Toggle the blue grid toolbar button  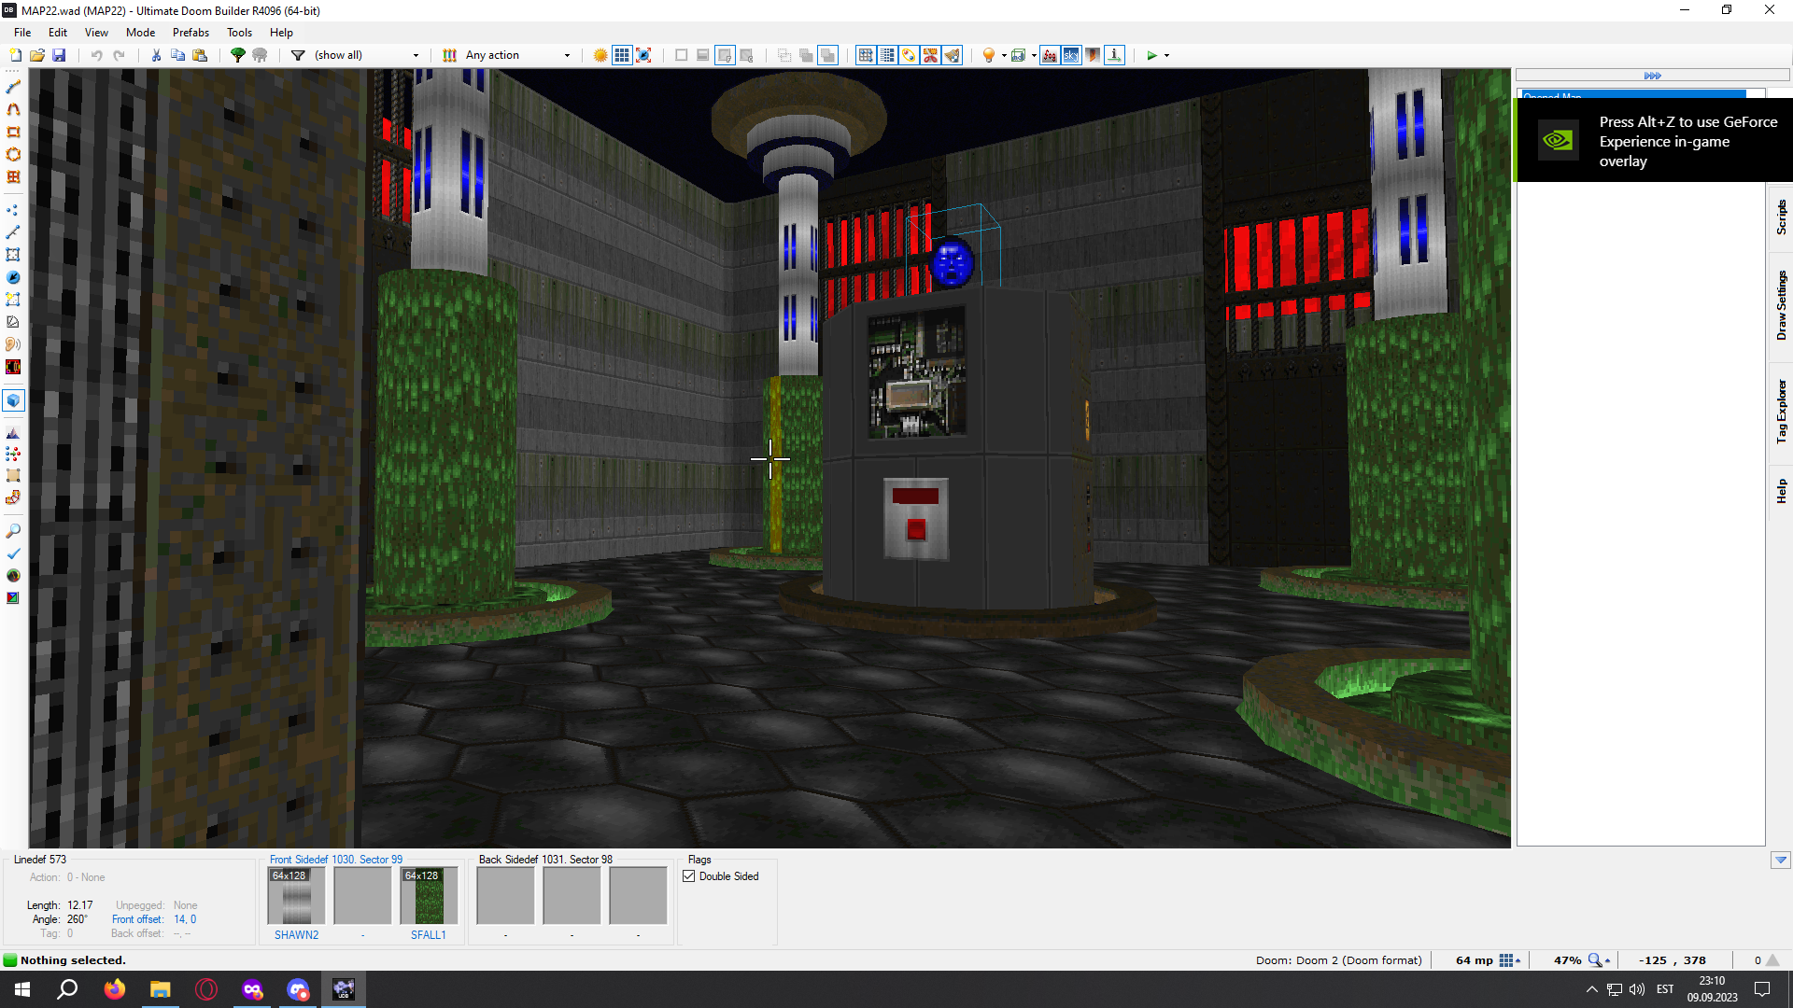click(x=622, y=55)
